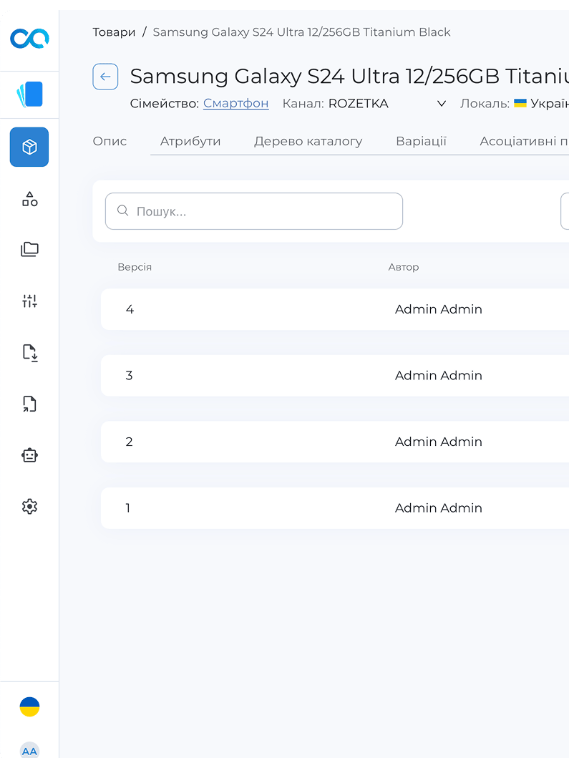Open the robot automation sidebar icon
Image resolution: width=569 pixels, height=758 pixels.
point(29,455)
